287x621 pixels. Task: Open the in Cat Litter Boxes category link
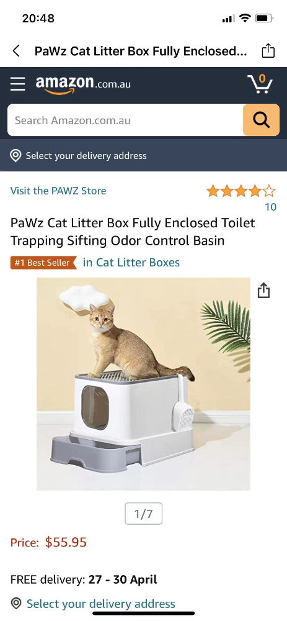pos(131,262)
